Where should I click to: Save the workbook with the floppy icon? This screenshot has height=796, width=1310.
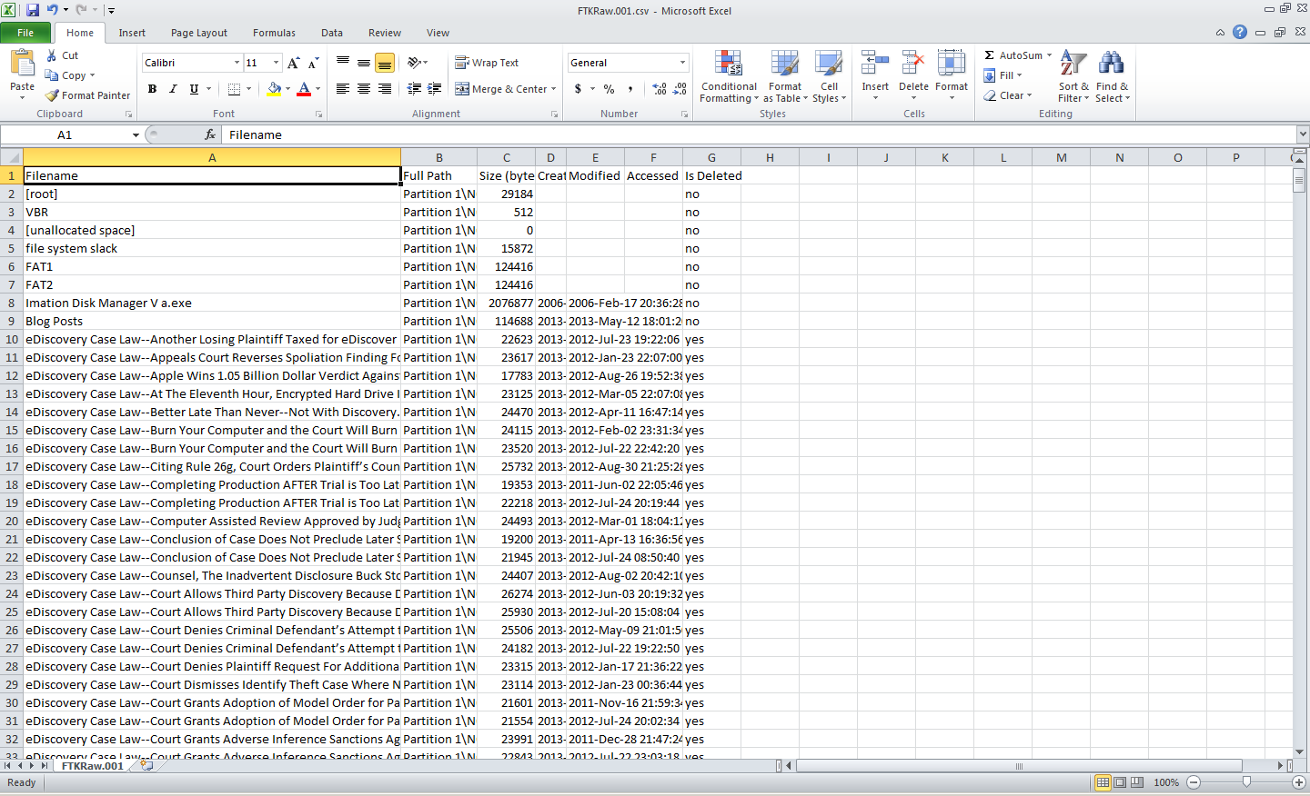tap(33, 10)
